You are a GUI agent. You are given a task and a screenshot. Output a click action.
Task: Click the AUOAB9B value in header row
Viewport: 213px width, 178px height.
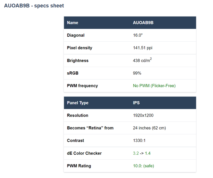[143, 23]
